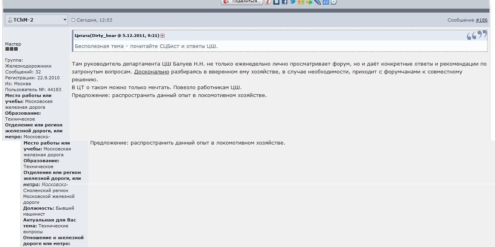Screen dimensions: 495x247
Task: Click the Yandex share icon
Action: tap(268, 2)
